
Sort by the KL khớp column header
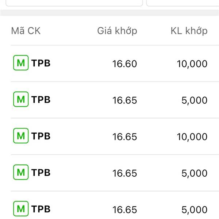click(x=189, y=31)
